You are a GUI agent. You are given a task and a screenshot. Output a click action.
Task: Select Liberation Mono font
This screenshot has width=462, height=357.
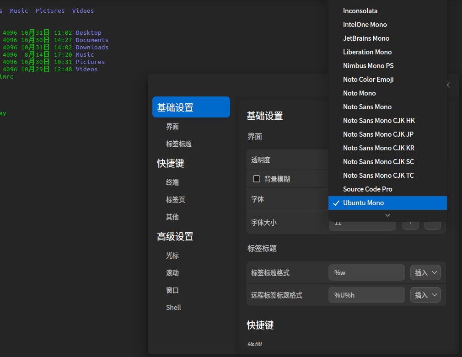tap(387, 52)
